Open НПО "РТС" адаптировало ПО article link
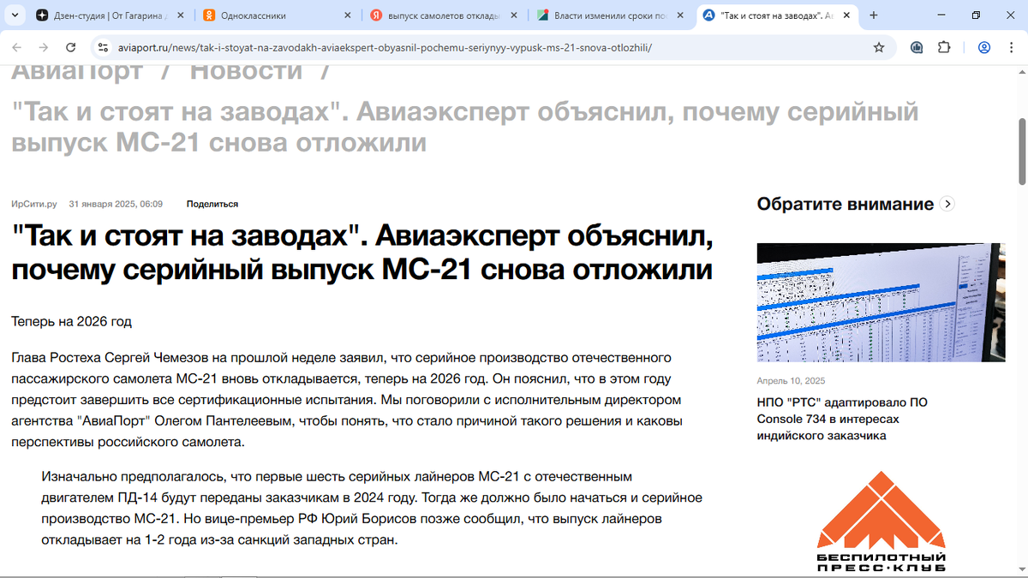The width and height of the screenshot is (1028, 578). [842, 419]
